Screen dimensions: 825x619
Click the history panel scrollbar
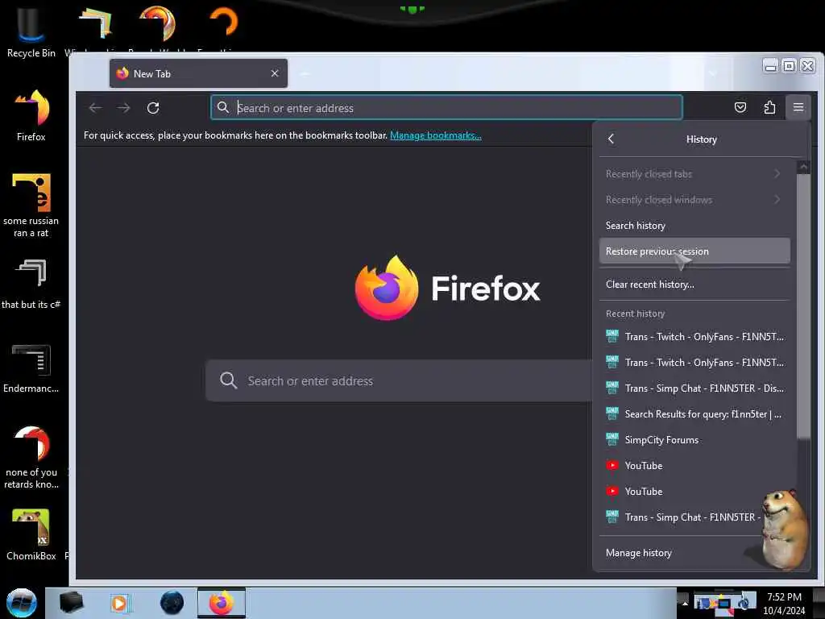tap(803, 305)
